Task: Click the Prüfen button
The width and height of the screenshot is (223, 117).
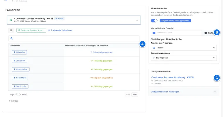Action: [x=209, y=33]
